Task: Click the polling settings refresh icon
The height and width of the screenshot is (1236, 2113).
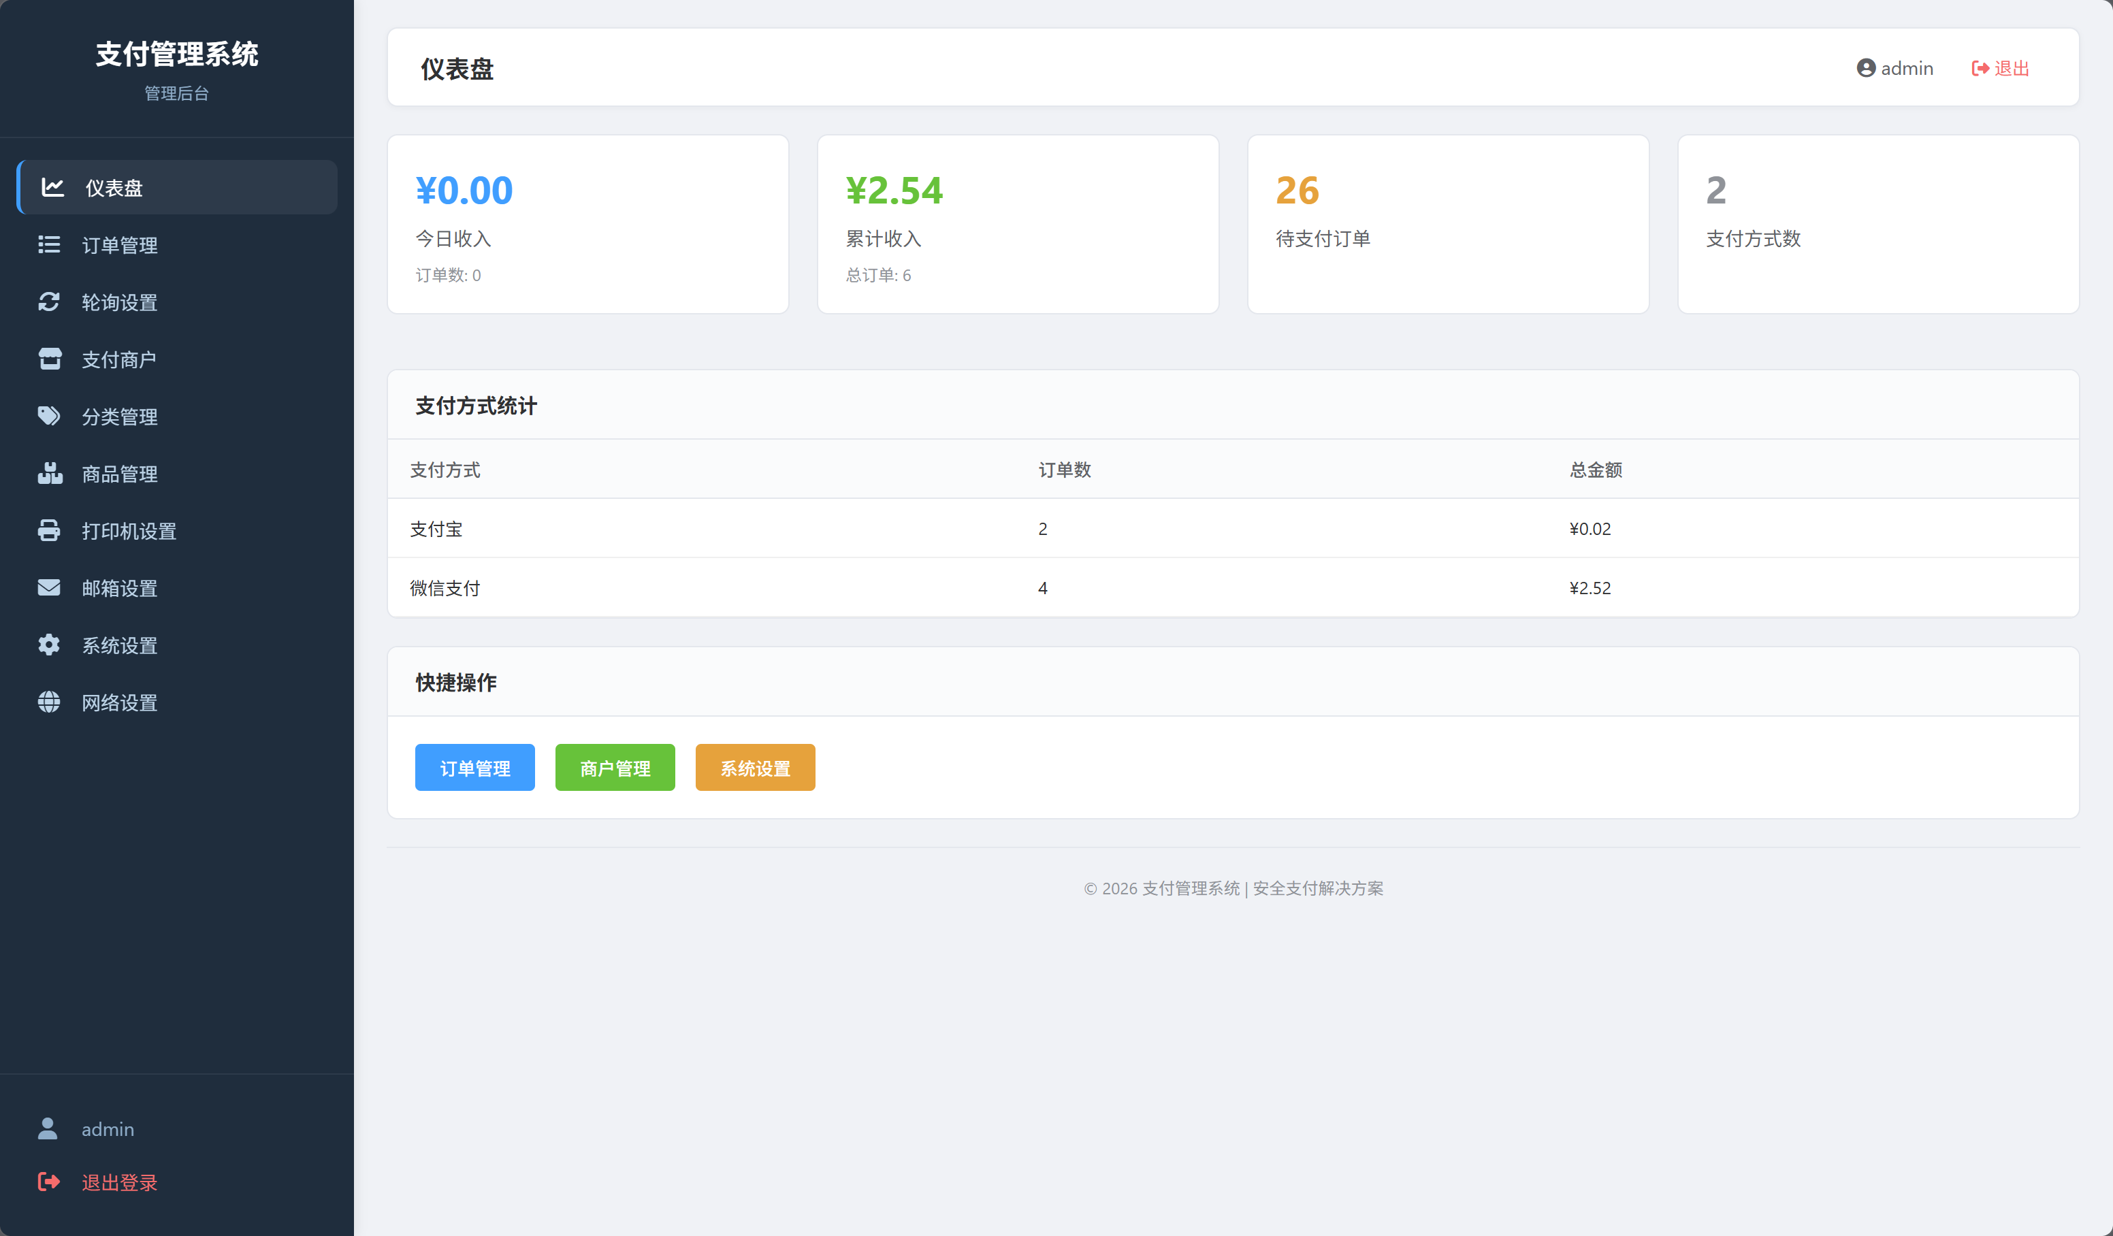Action: [x=50, y=302]
